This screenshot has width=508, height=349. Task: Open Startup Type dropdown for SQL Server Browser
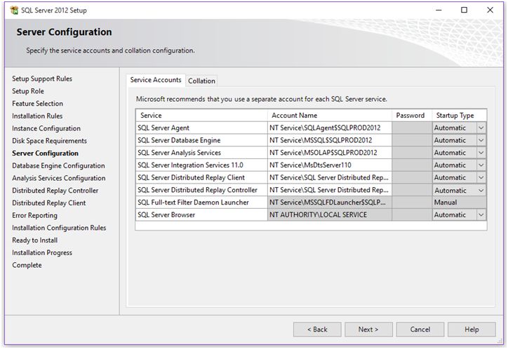tap(481, 214)
